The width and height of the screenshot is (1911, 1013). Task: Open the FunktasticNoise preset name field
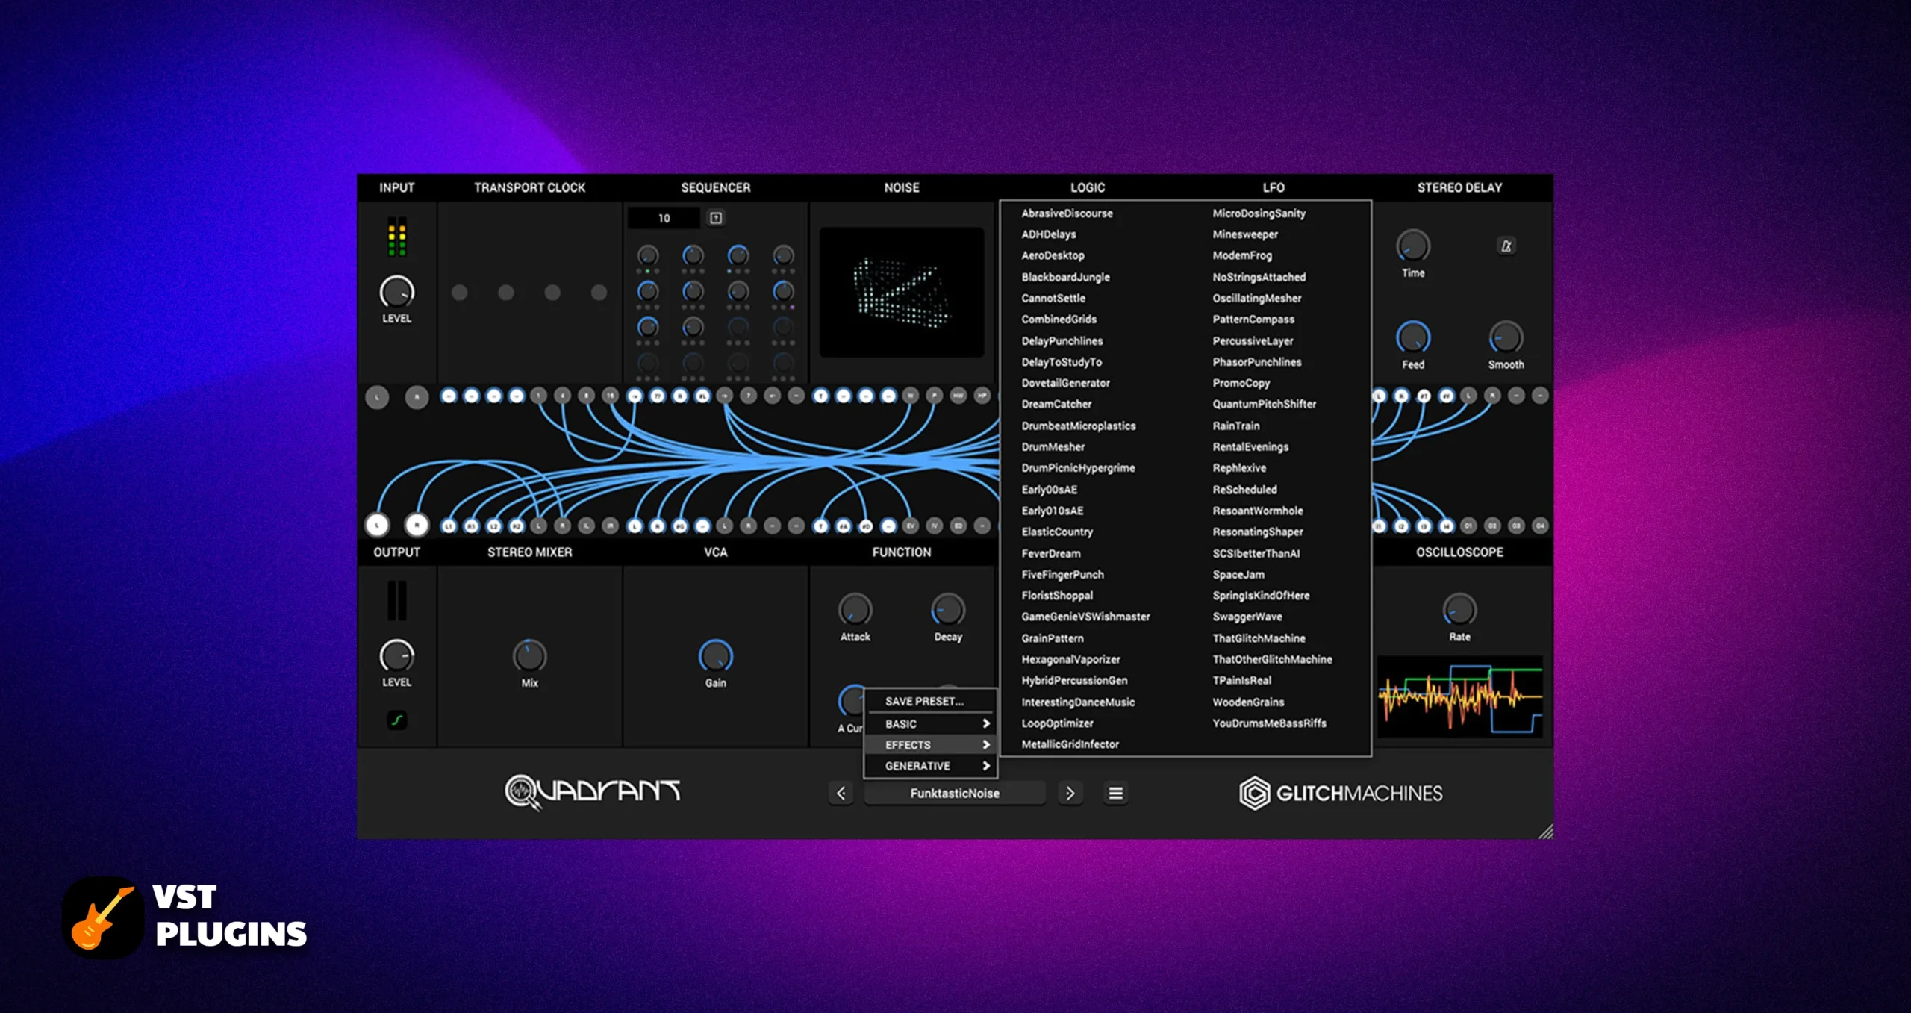click(955, 793)
